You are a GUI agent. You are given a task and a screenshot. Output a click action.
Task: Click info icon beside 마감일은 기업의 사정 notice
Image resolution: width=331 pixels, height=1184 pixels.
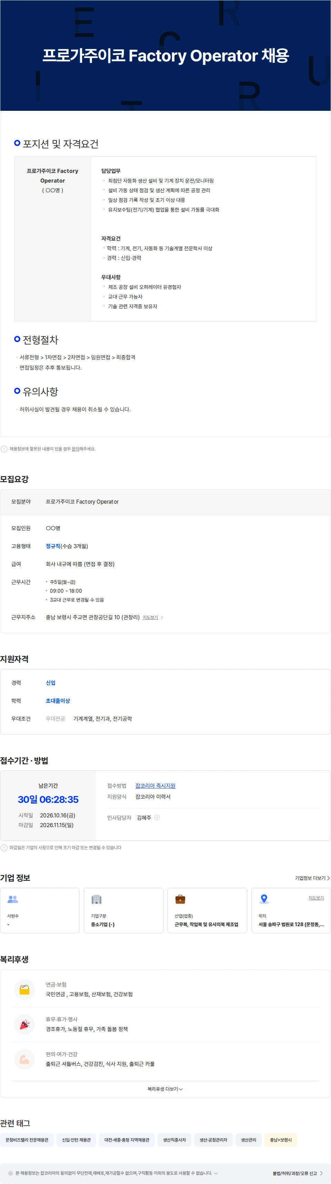click(x=4, y=847)
